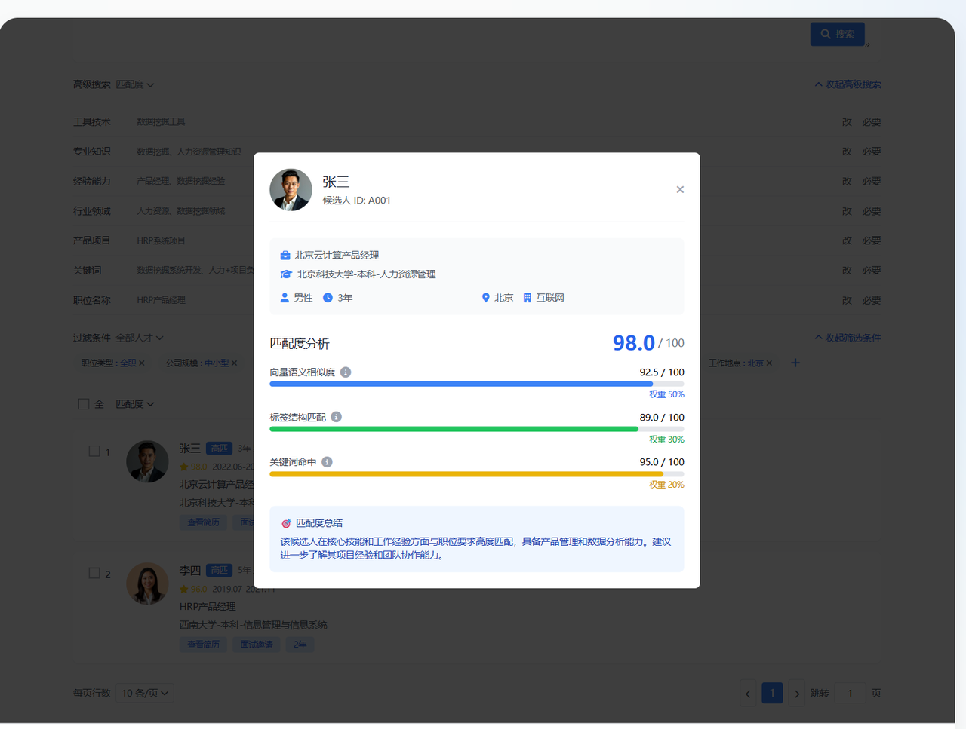Close the 张三 candidate detail dialog
The height and width of the screenshot is (729, 966).
(680, 190)
